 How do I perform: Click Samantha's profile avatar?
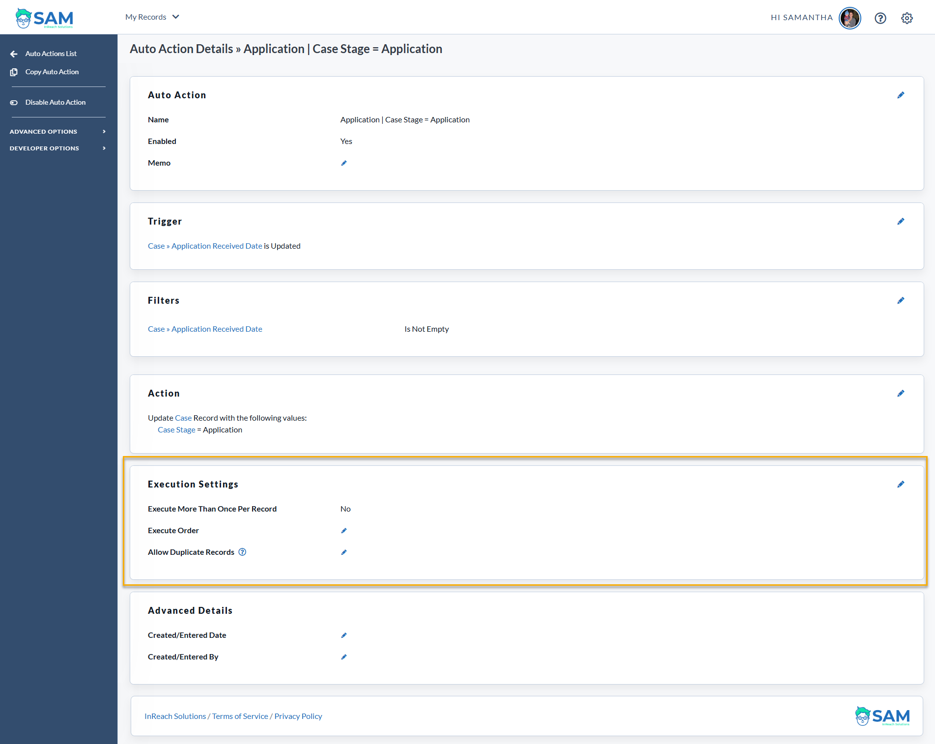(x=850, y=18)
